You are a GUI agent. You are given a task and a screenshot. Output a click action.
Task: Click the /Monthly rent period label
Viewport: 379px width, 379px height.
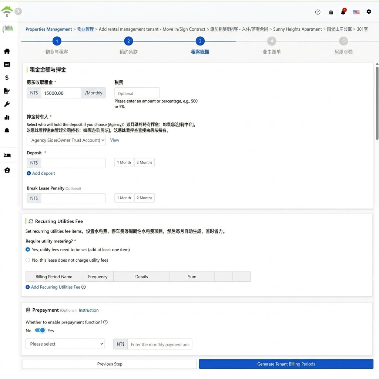tap(94, 93)
